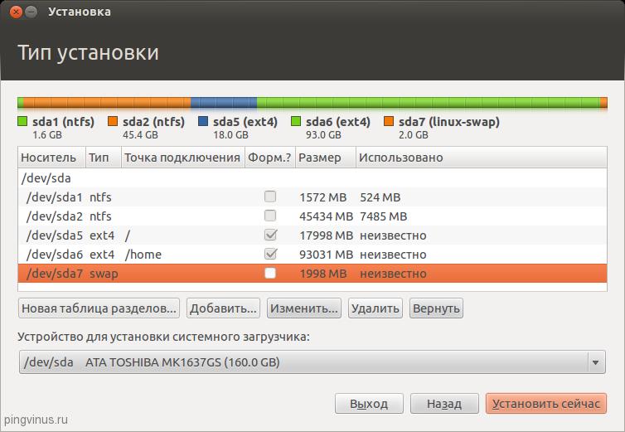The width and height of the screenshot is (625, 432).
Task: Sort by 'Носитель' column header
Action: click(x=51, y=158)
